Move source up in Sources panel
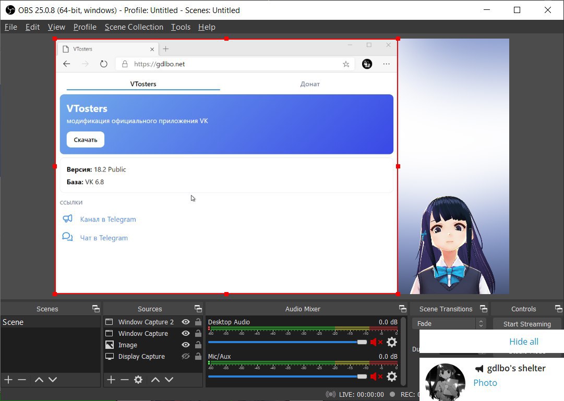 click(x=155, y=380)
